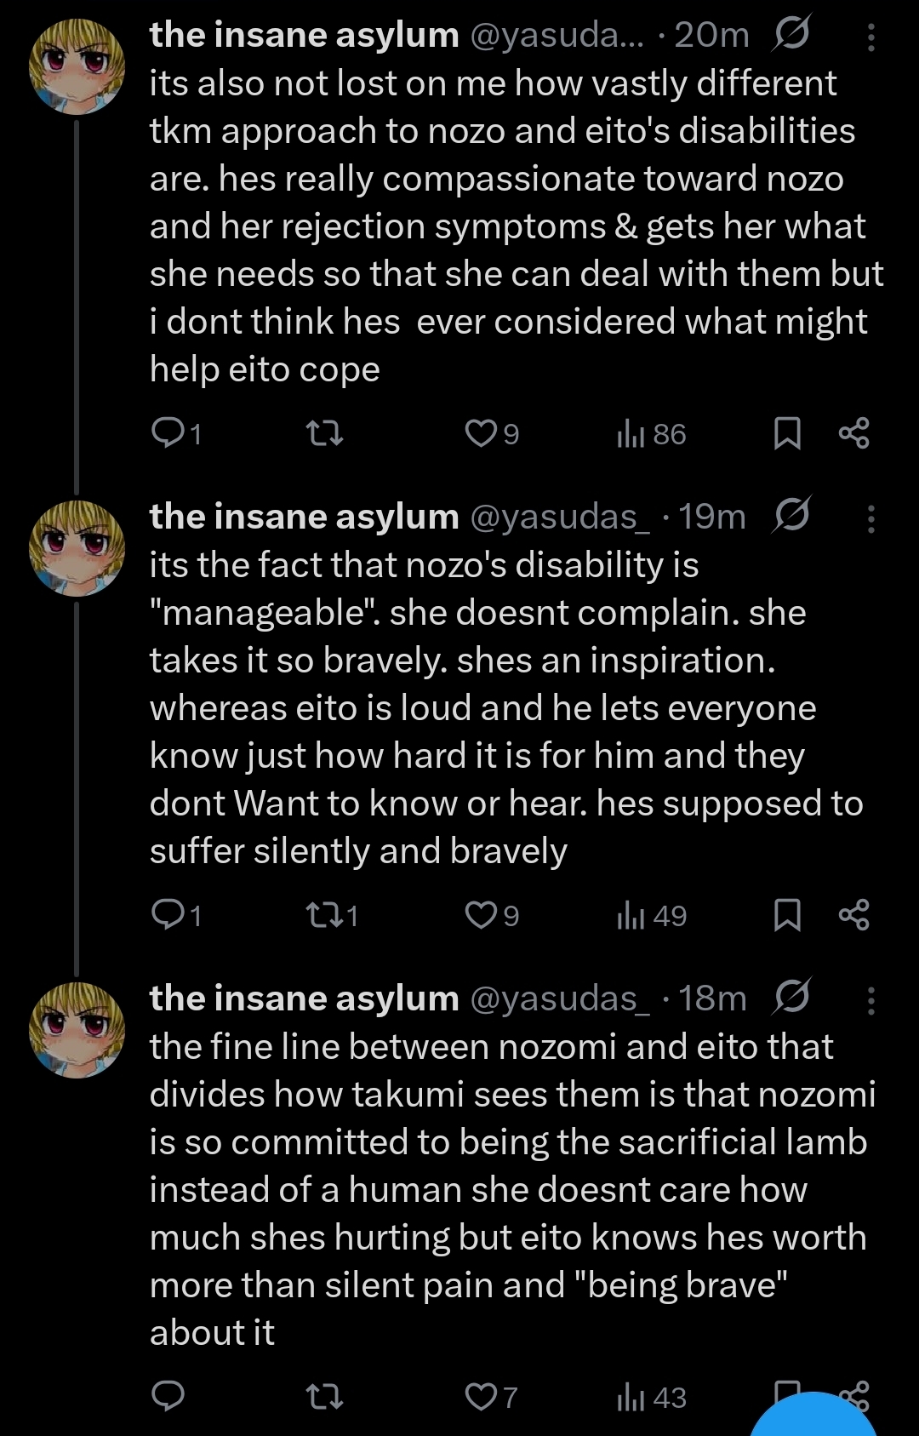Open more options menu on 20m tweet
This screenshot has height=1436, width=919.
pos(870,37)
